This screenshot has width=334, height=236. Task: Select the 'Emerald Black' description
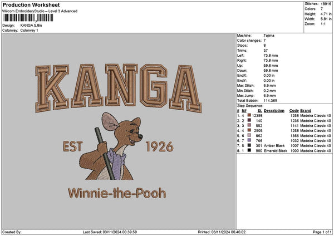tap(276, 151)
